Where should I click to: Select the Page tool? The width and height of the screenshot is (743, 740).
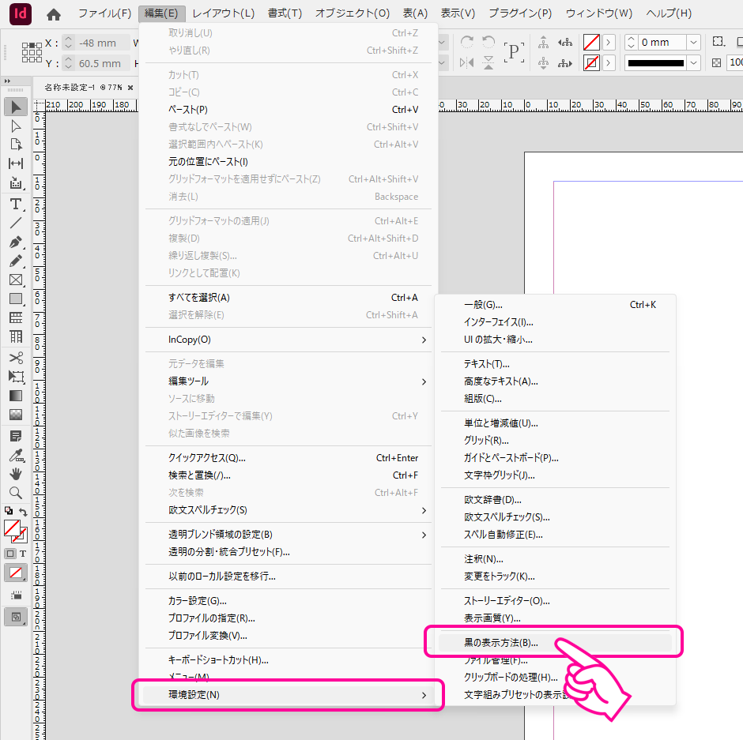(16, 145)
